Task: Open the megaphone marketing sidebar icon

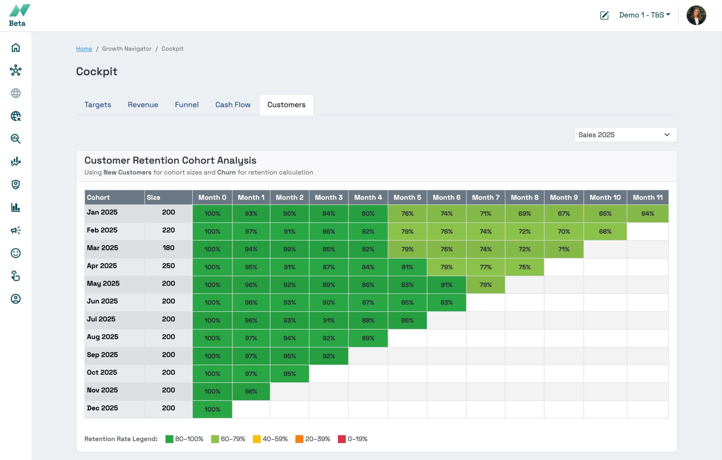Action: tap(16, 230)
